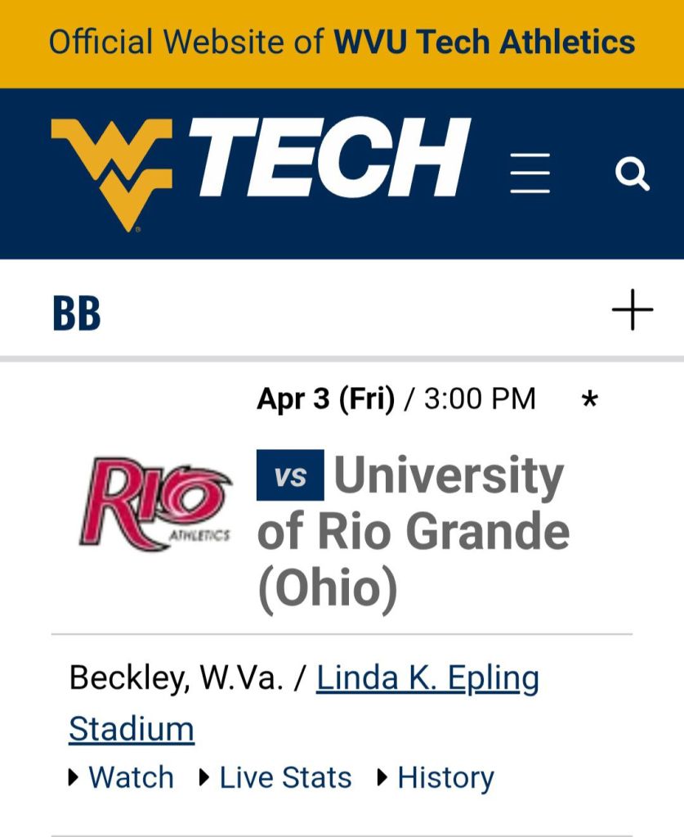Expand the Watch options
This screenshot has width=684, height=837.
point(131,777)
